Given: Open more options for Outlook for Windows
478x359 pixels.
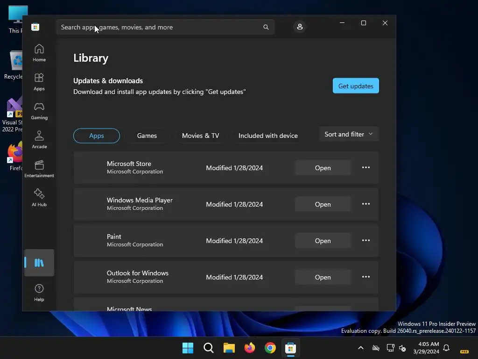Looking at the screenshot, I should pyautogui.click(x=366, y=277).
